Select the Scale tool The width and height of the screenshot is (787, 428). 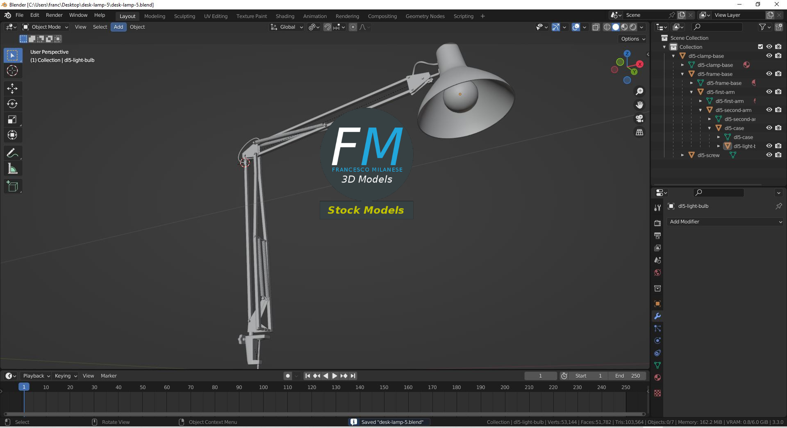coord(13,120)
